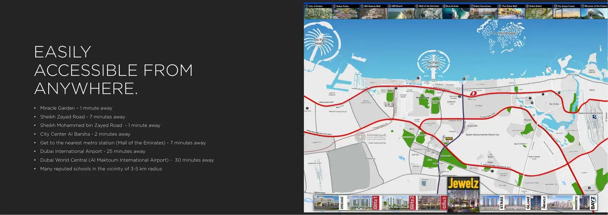
Task: Select the City of Arabia landmark thumbnail
Action: 318,12
